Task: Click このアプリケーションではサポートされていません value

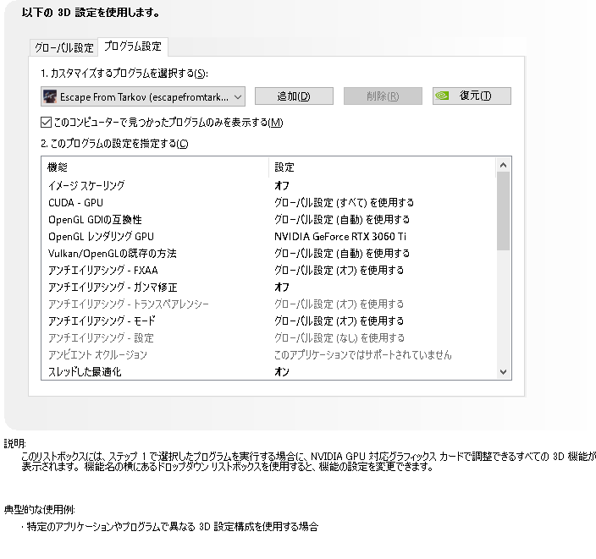Action: tap(363, 354)
